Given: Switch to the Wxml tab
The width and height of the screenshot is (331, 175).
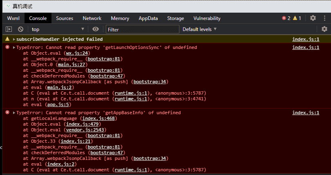Looking at the screenshot, I should tap(13, 18).
